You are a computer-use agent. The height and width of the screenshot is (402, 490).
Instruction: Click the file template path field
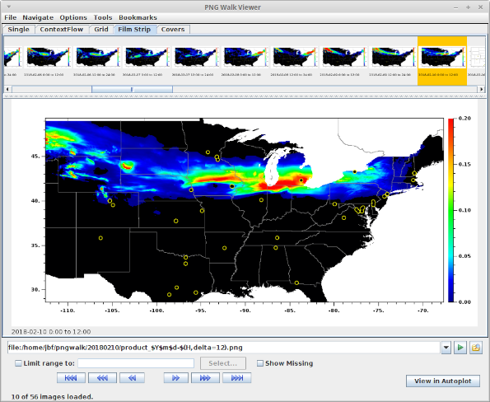coord(224,348)
